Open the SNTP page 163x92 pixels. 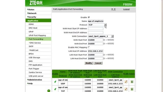(x=31, y=47)
